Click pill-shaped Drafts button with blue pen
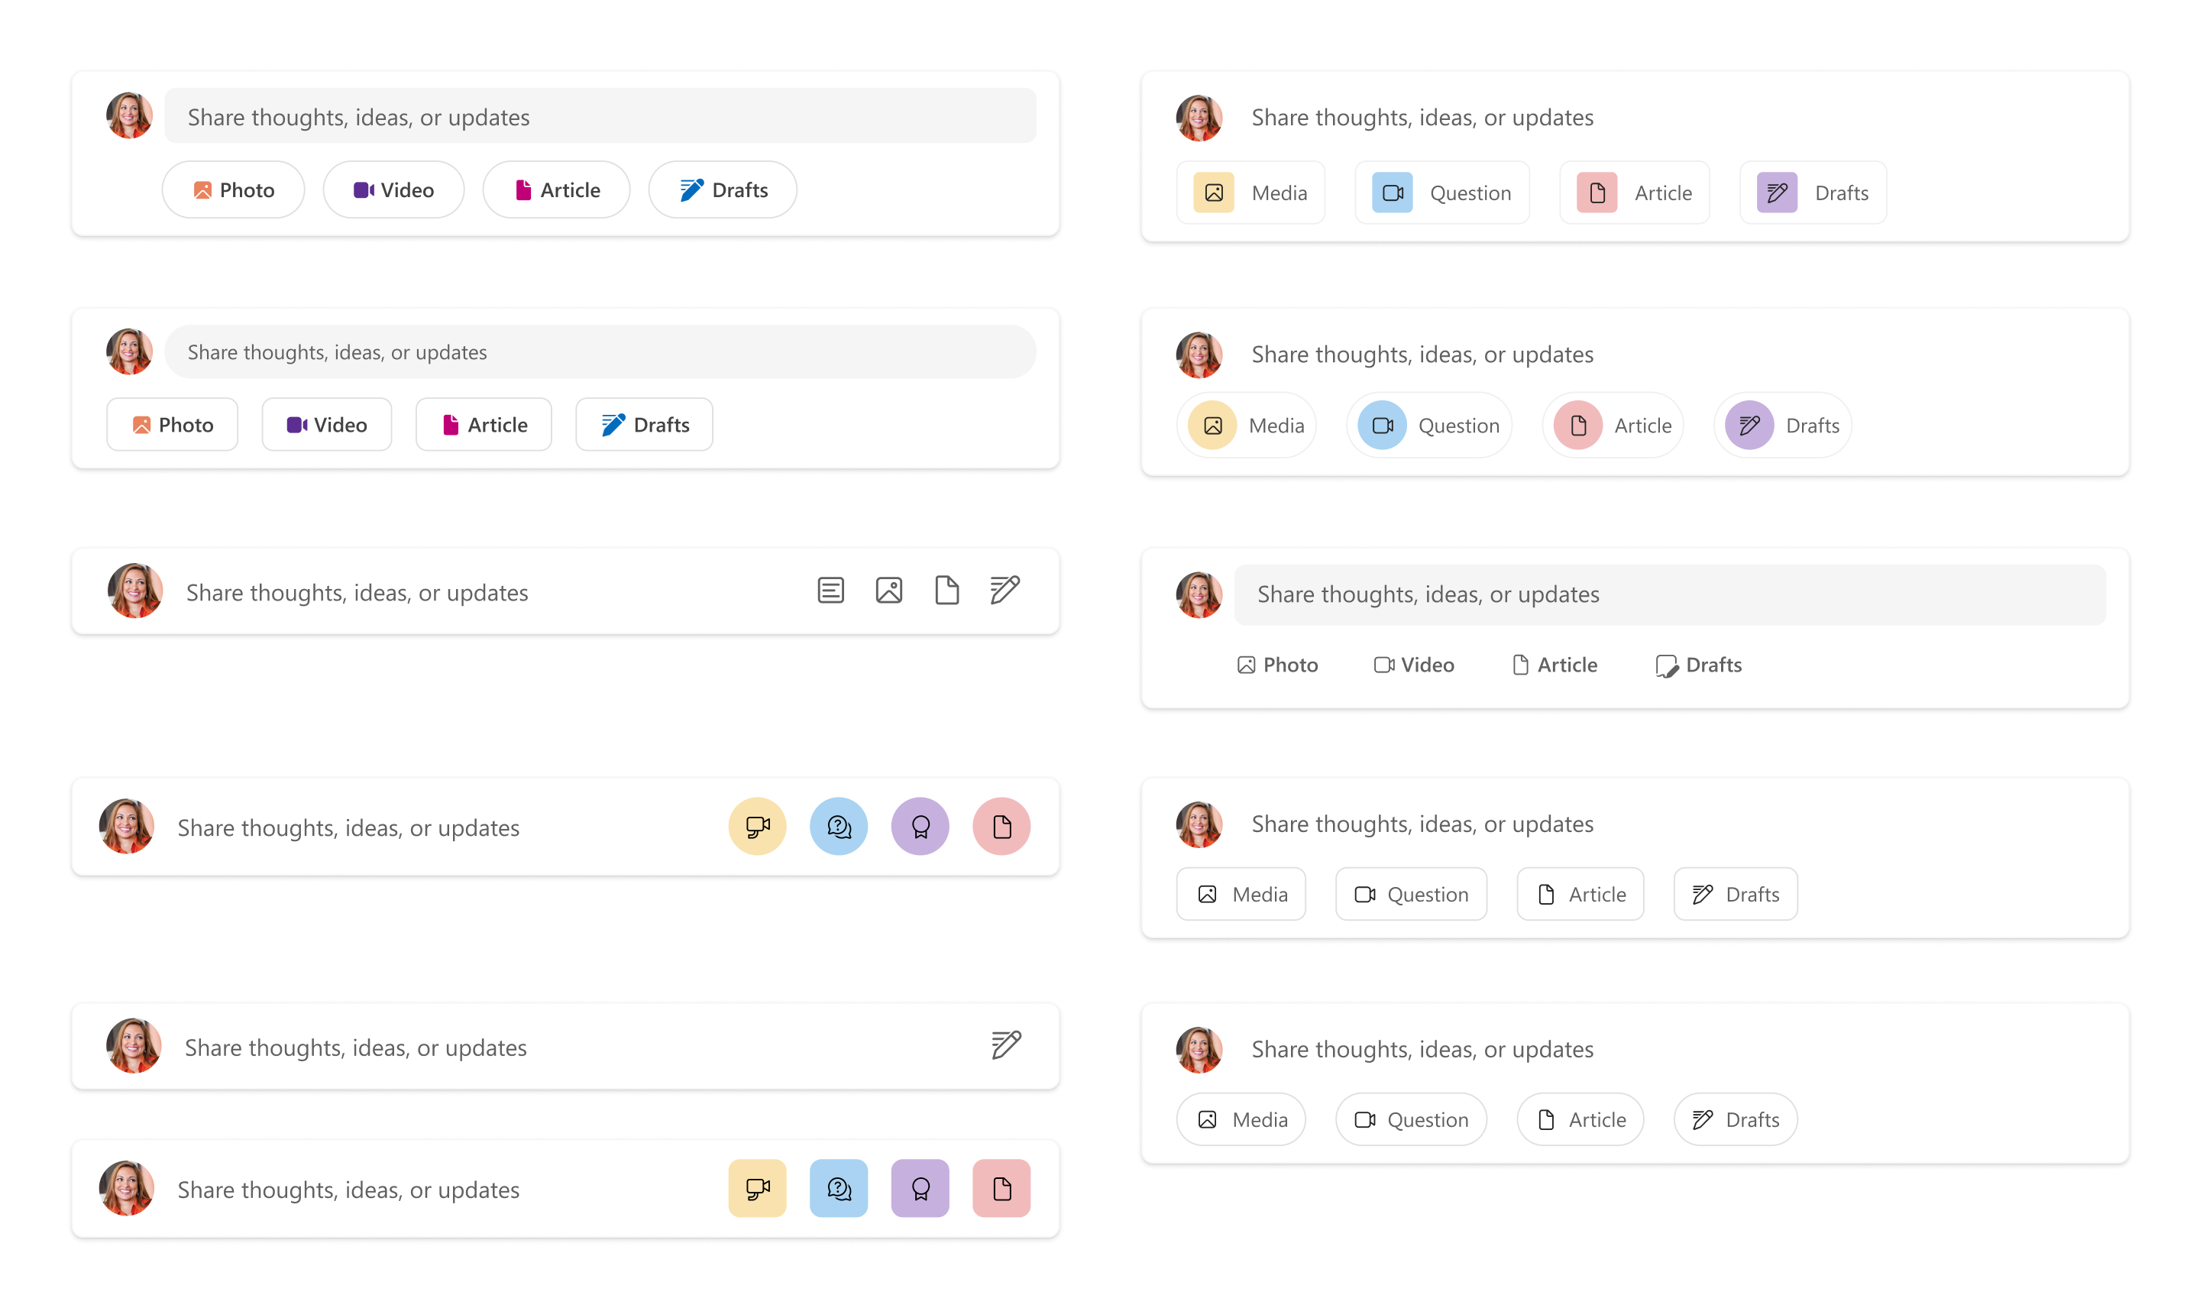 (x=723, y=189)
